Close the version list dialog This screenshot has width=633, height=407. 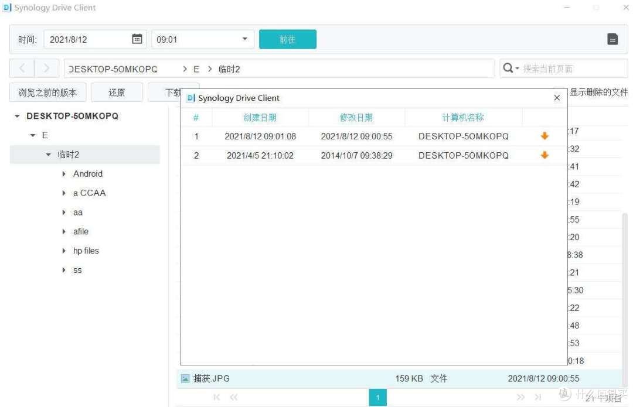[x=557, y=98]
